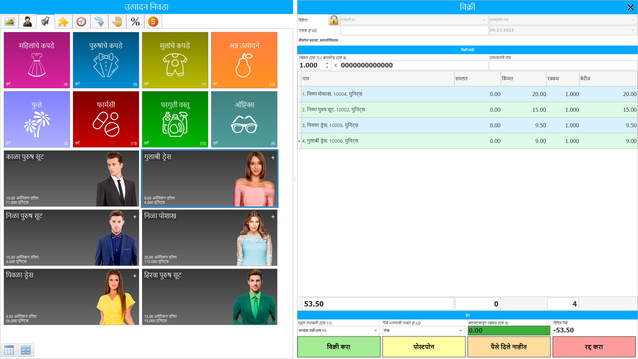
Task: Click the barcode input field
Action: coord(413,65)
